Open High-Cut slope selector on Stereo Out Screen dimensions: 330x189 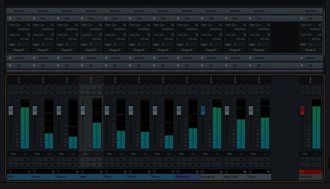[320, 25]
